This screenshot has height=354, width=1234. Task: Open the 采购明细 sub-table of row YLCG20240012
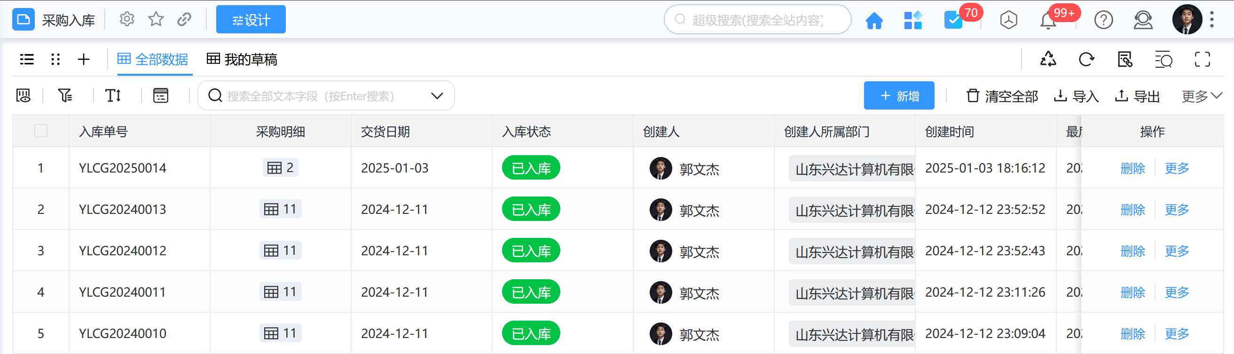(x=280, y=251)
